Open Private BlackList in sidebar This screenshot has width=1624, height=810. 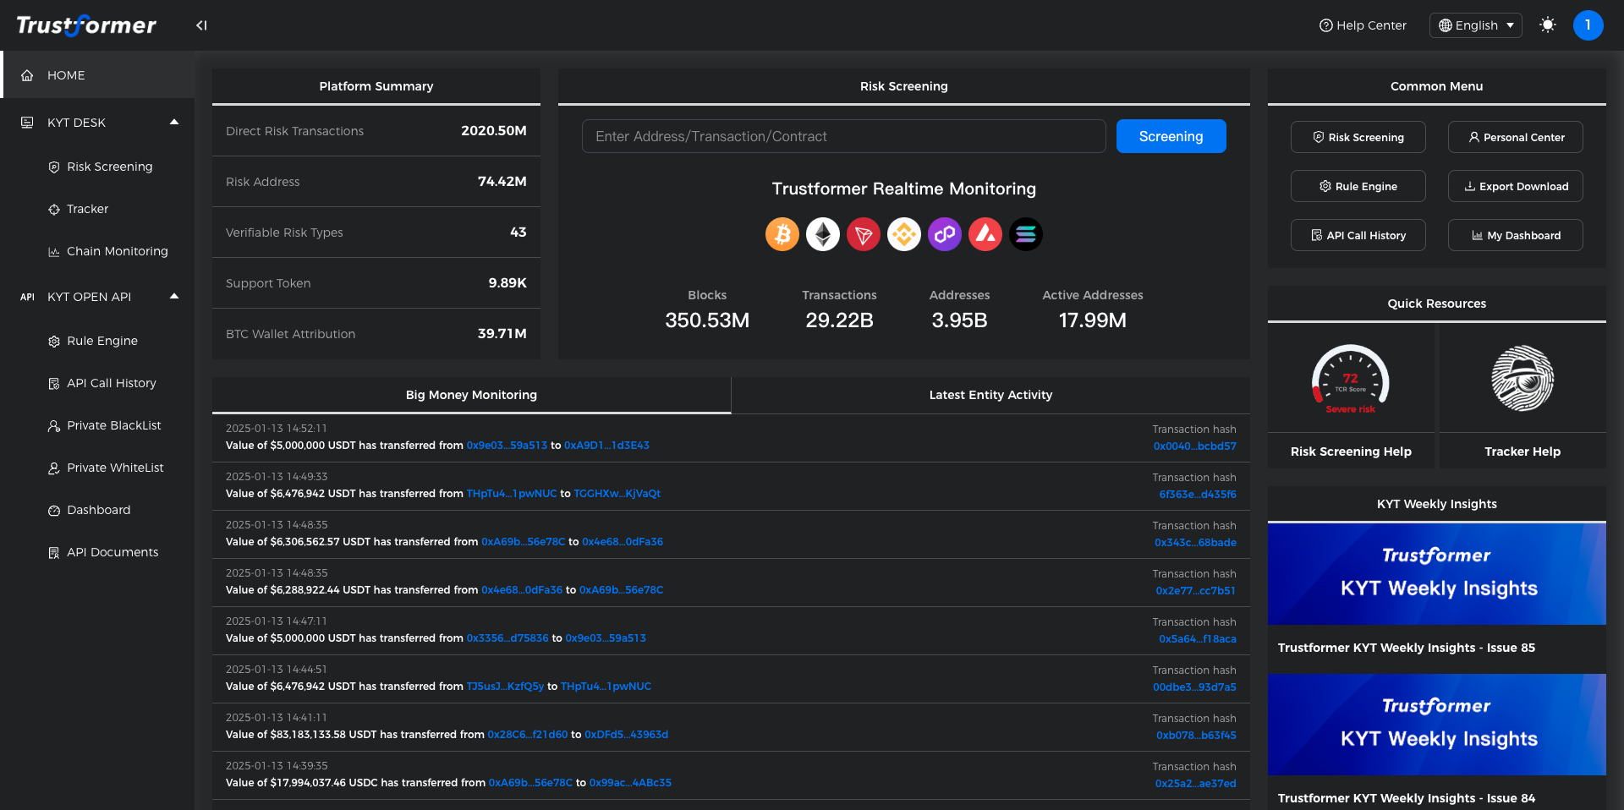point(105,425)
